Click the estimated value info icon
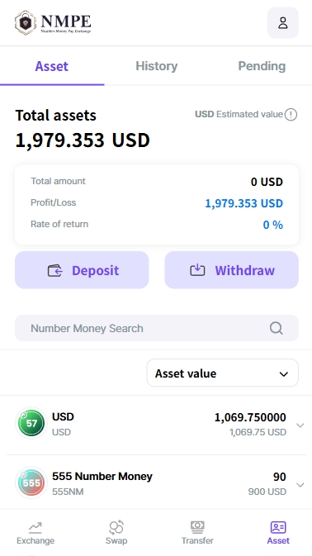This screenshot has width=312, height=556. 291,115
